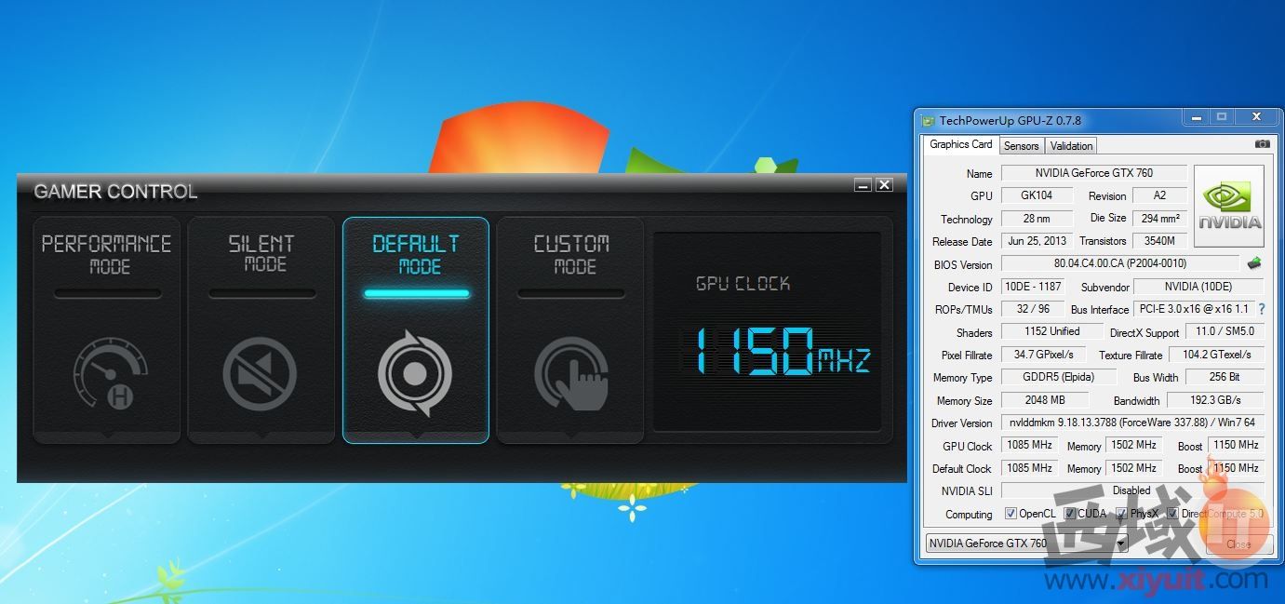Switch to the Sensors tab
This screenshot has width=1285, height=604.
click(x=1021, y=146)
